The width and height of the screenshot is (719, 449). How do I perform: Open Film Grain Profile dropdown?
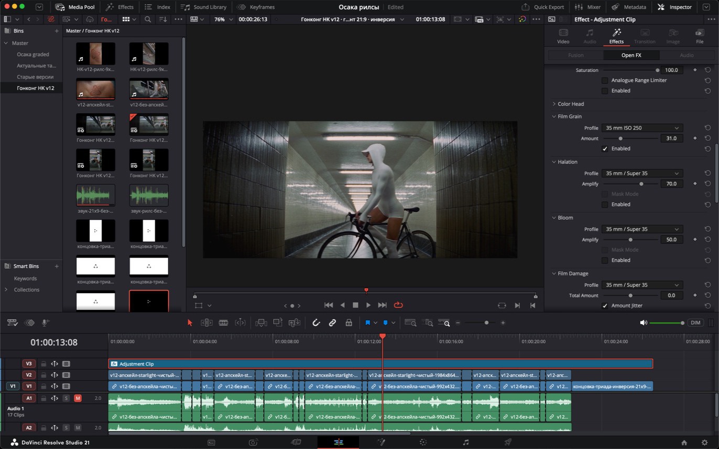pos(642,128)
